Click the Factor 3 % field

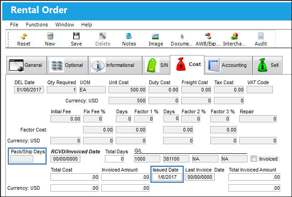(220, 119)
